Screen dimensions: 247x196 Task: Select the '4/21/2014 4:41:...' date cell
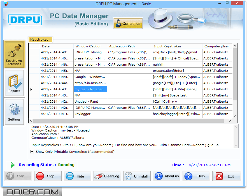(x=57, y=114)
